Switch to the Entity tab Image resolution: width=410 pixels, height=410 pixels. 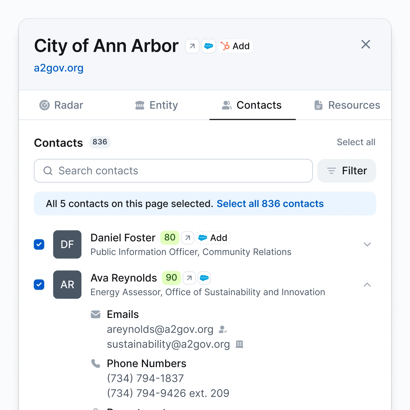[x=156, y=105]
